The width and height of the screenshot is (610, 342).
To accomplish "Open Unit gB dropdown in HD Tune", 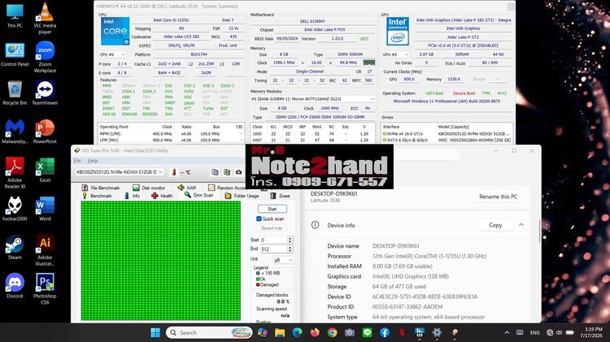I will point(283,260).
